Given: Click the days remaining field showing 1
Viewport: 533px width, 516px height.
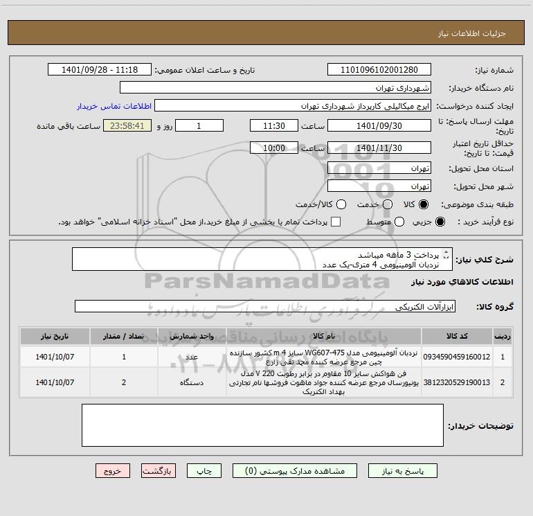Looking at the screenshot, I should pos(199,125).
